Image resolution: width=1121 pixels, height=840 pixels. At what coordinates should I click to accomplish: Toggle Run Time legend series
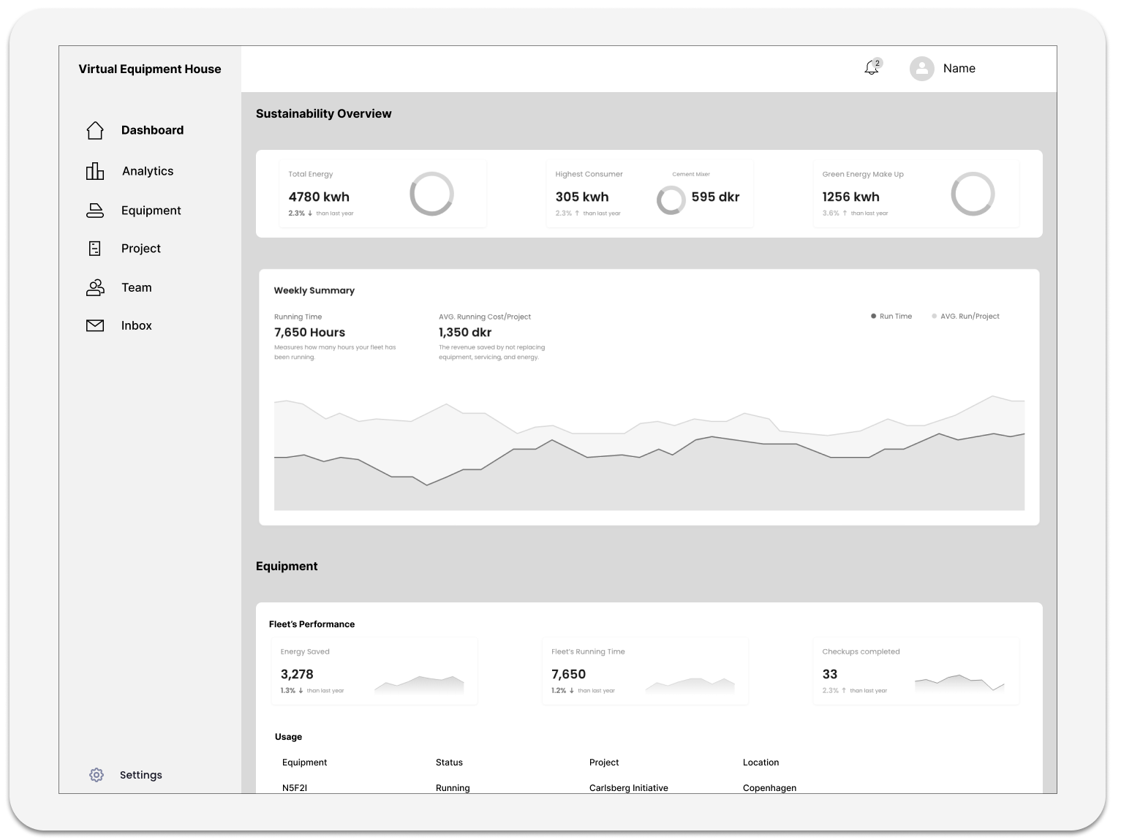pos(891,317)
